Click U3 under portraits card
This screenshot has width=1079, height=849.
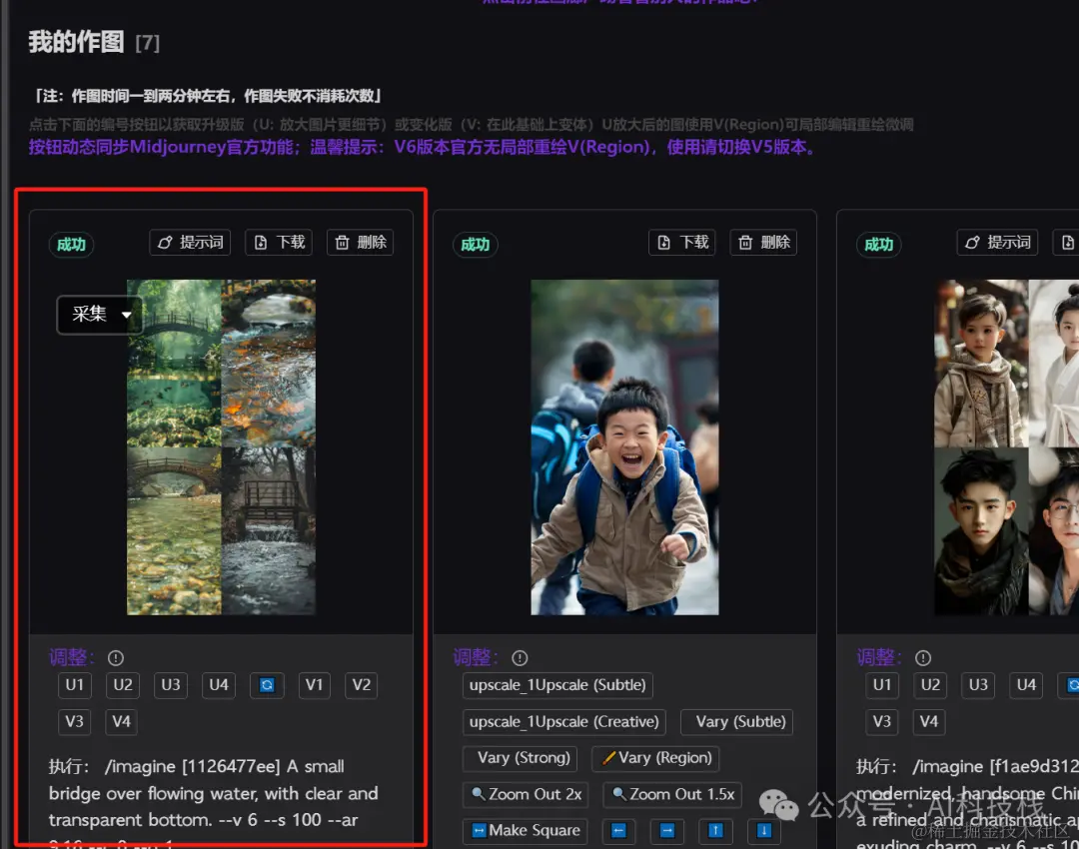[978, 684]
